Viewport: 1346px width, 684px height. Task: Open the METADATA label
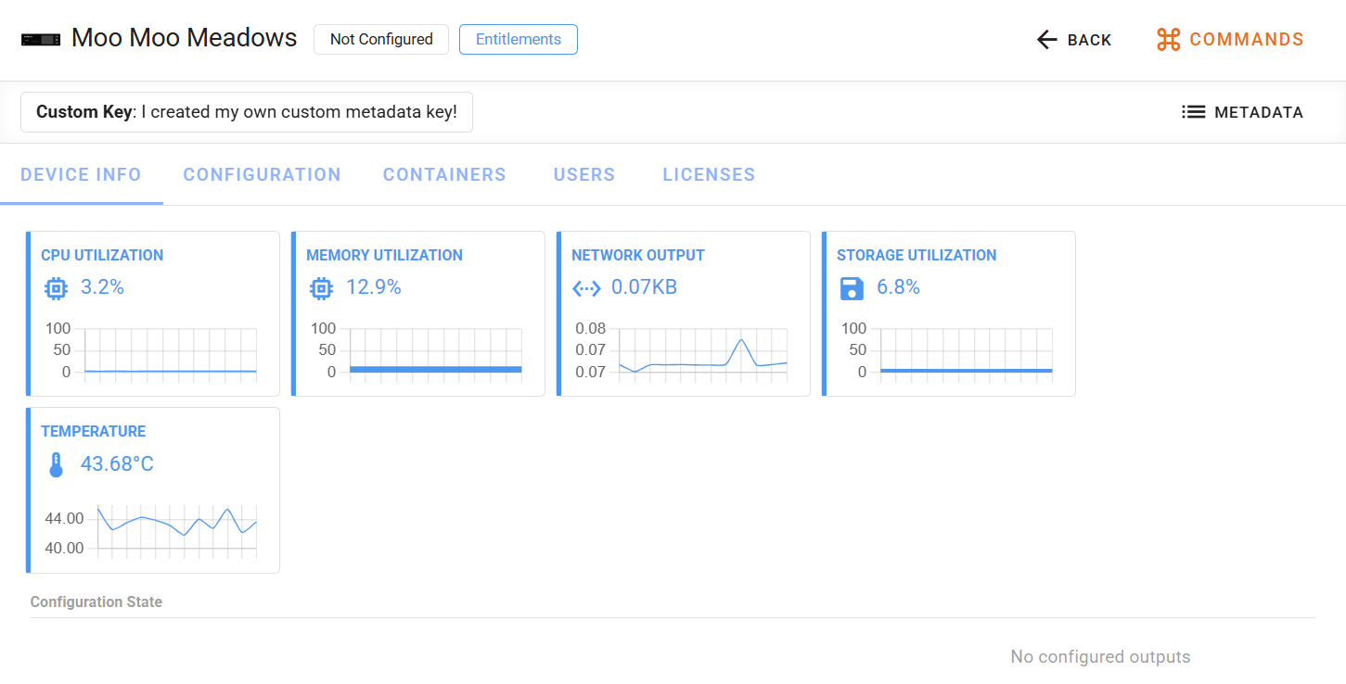[x=1259, y=112]
